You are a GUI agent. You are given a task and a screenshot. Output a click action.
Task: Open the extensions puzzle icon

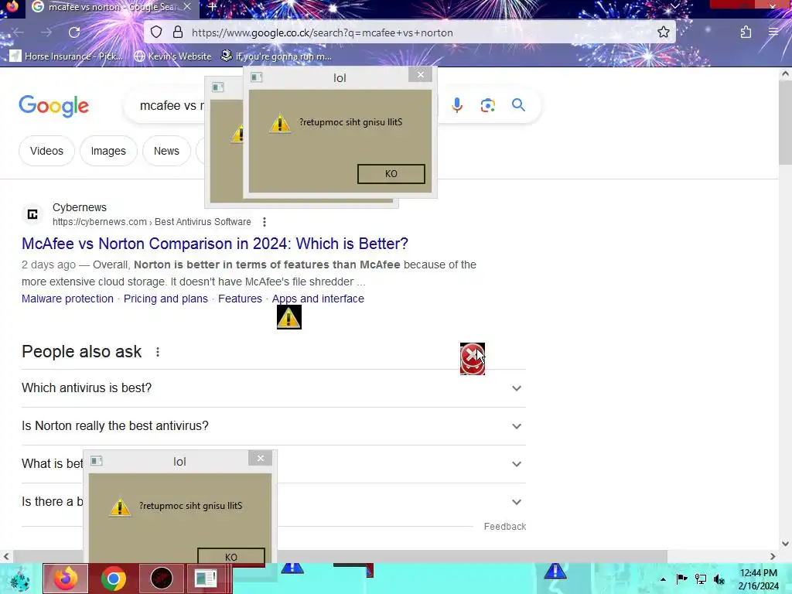pyautogui.click(x=746, y=32)
